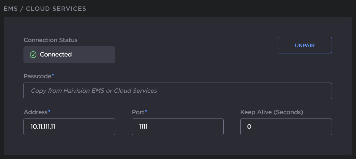Screen dimensions: 356x159
Task: Click the blue required dot beside Address
Action: click(x=49, y=111)
